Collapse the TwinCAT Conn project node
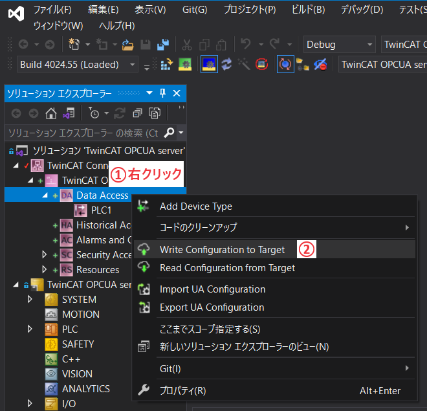The image size is (427, 411). point(16,165)
